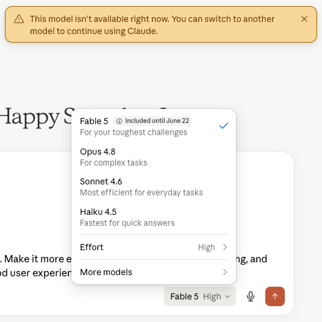Click the blue checkmark next to Fable 5

click(224, 125)
